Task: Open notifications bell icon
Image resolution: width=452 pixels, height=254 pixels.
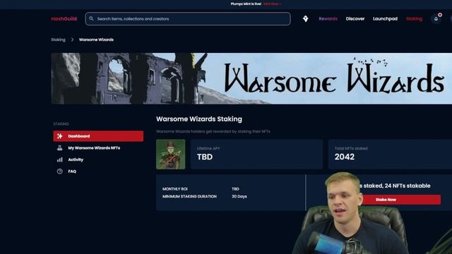Action: (436, 19)
